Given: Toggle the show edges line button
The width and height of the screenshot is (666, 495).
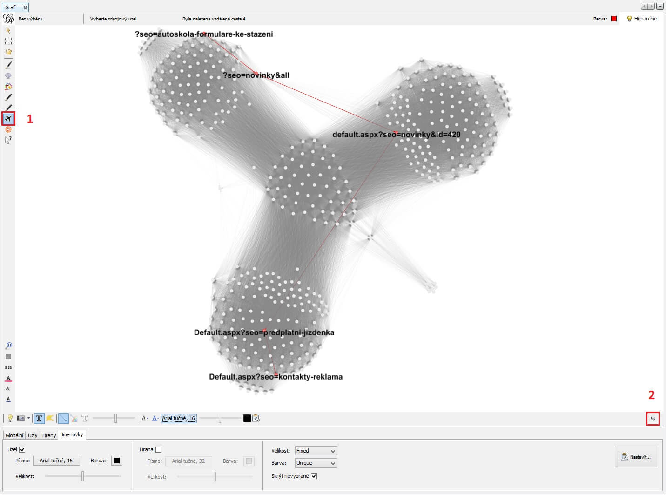Looking at the screenshot, I should coord(63,418).
